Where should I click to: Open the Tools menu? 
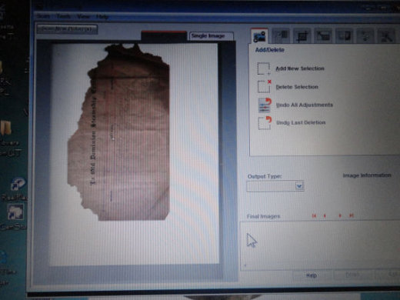63,16
